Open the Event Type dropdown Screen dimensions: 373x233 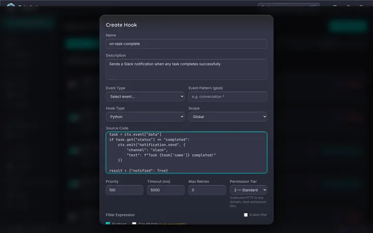point(145,96)
